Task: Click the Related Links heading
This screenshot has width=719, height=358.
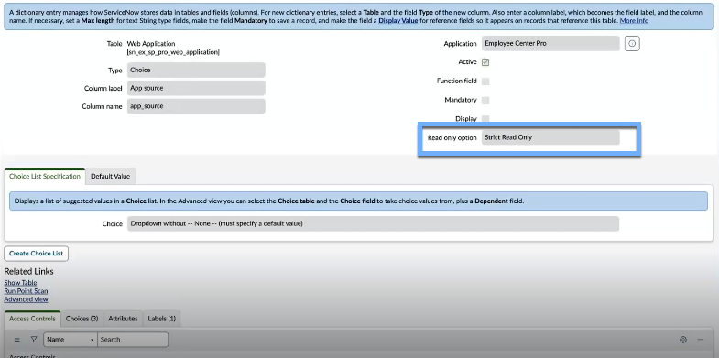Action: (x=29, y=271)
